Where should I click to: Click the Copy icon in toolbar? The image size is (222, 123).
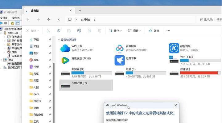59,31
